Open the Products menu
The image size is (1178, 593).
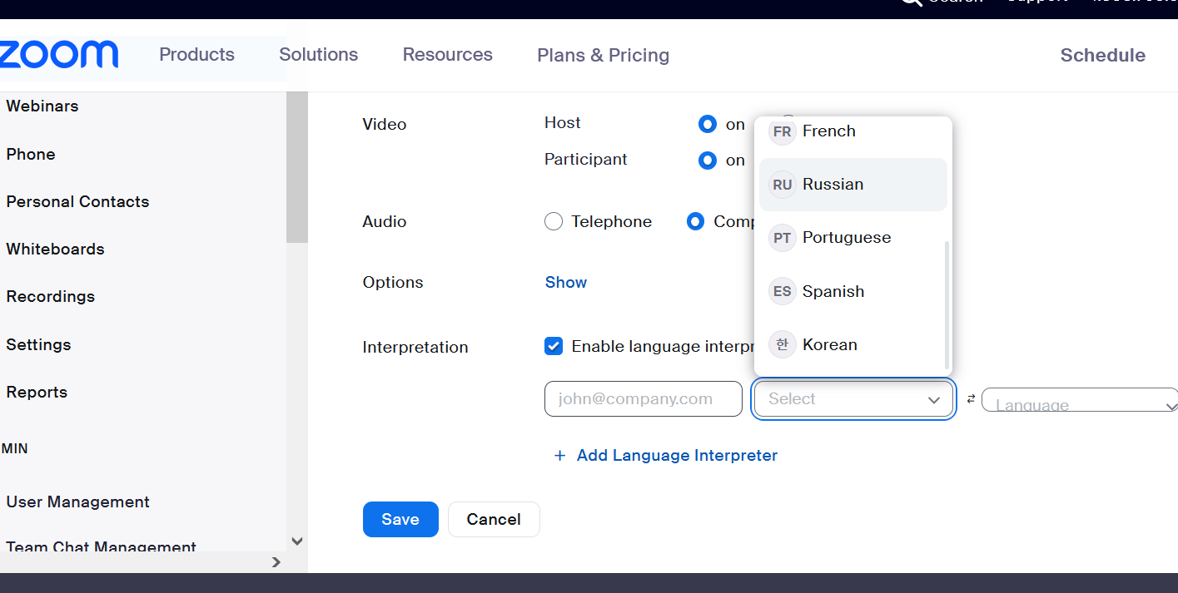tap(196, 54)
